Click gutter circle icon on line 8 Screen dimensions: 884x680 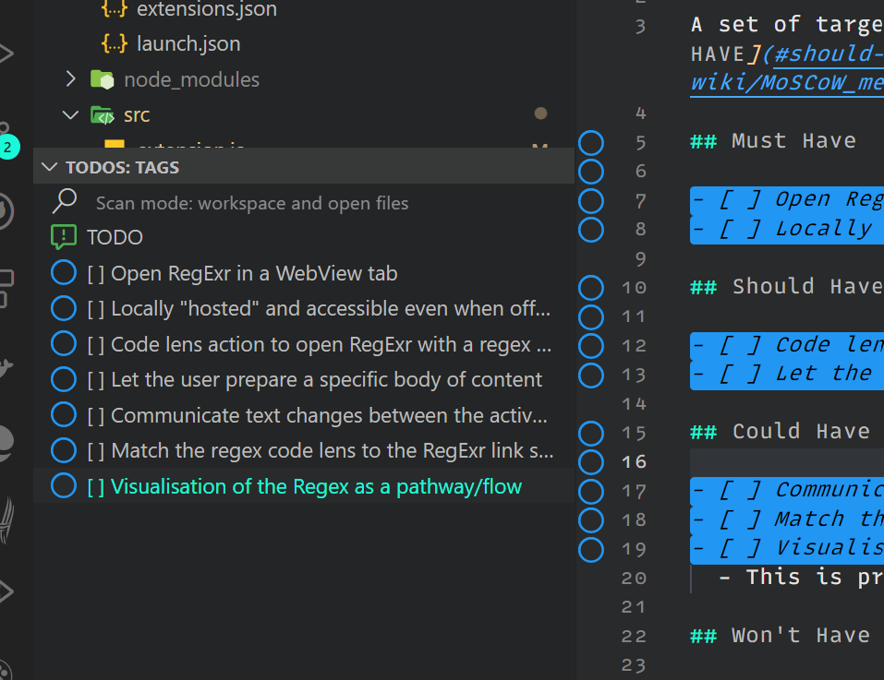[591, 230]
